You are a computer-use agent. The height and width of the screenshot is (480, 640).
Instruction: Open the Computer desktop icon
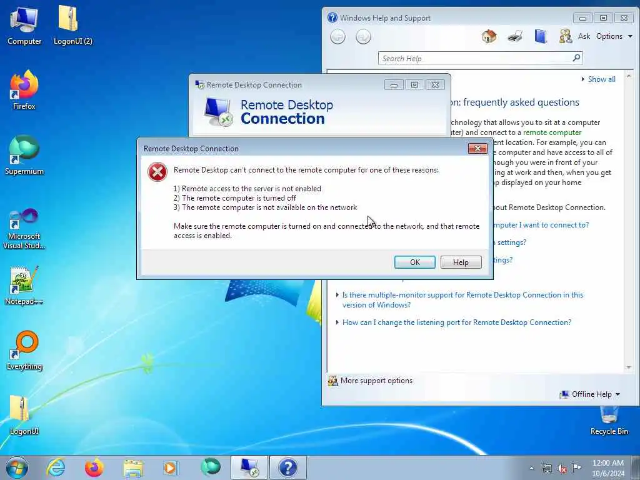24,26
